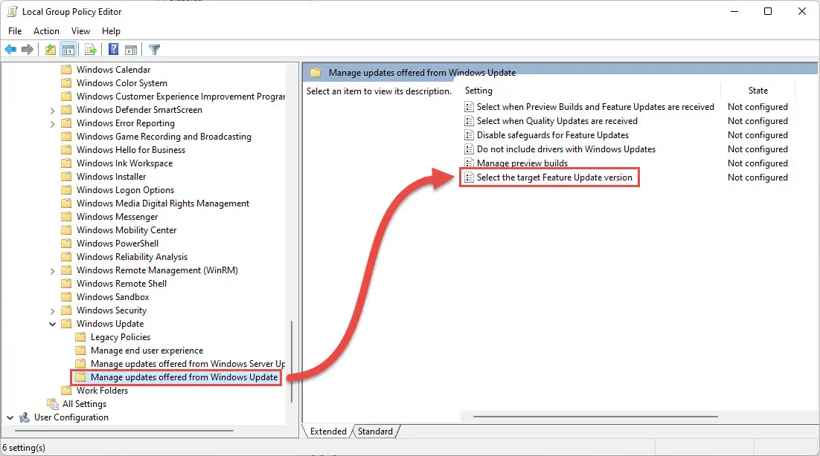Sort by the State column header

click(x=757, y=91)
